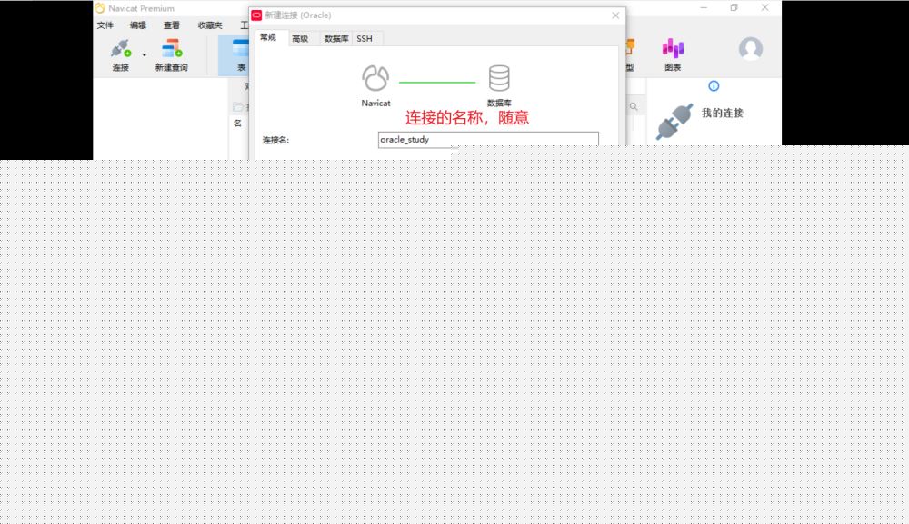Viewport: 909px width, 524px height.
Task: Click the blue info icon in right panel
Action: point(714,85)
